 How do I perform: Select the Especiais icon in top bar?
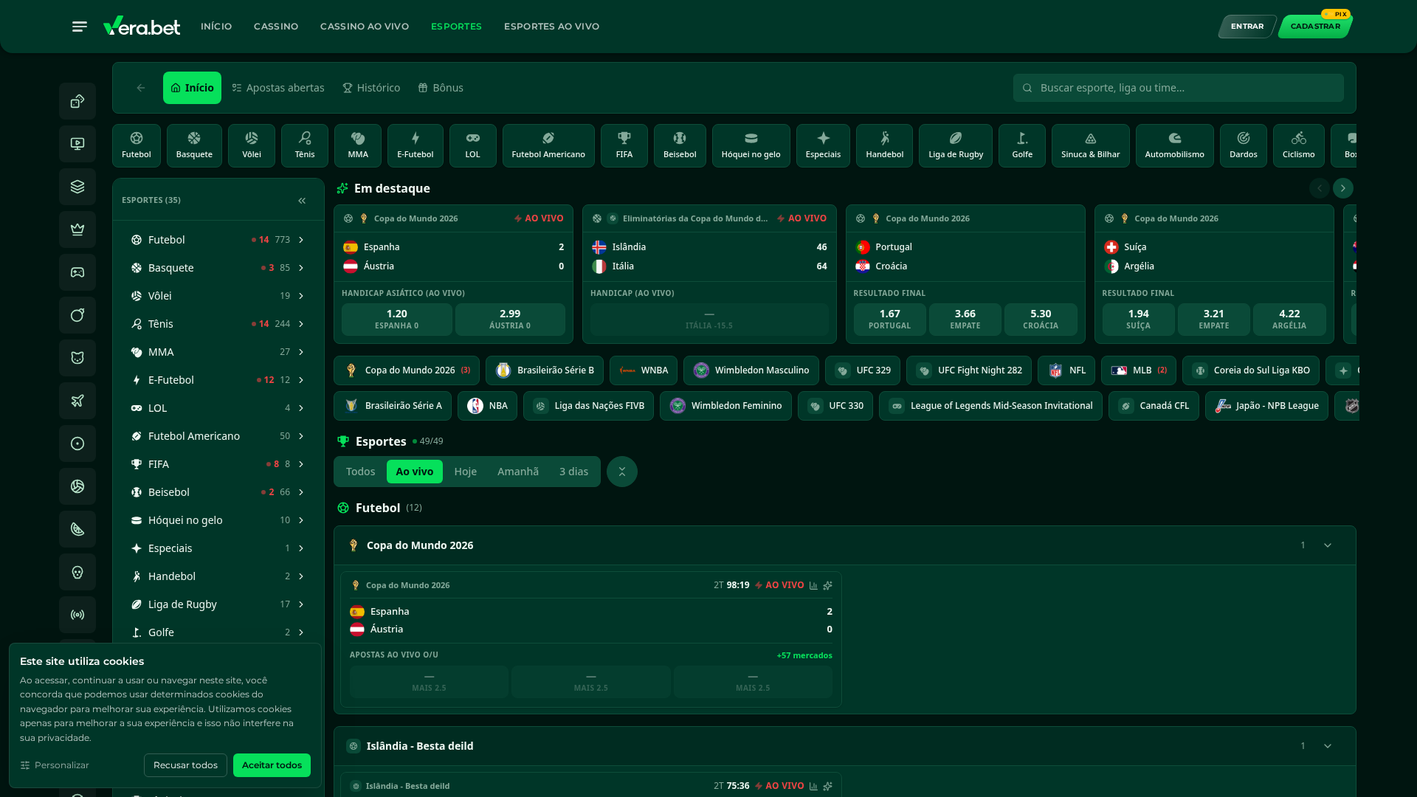click(823, 145)
